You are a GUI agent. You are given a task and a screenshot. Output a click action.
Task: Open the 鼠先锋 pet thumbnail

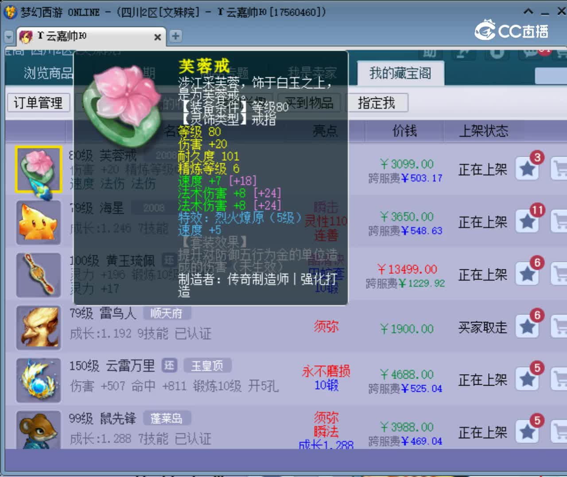pyautogui.click(x=38, y=430)
